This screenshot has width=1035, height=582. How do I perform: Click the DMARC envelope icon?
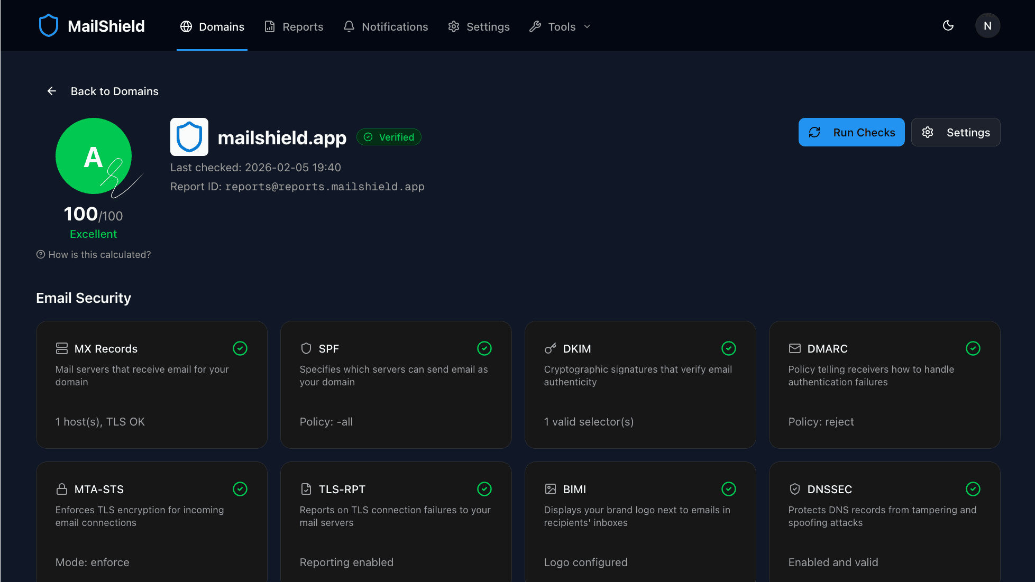pyautogui.click(x=795, y=348)
